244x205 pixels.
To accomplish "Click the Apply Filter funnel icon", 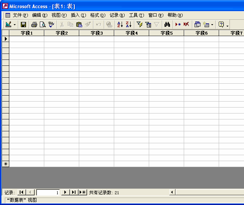I will coord(157,25).
